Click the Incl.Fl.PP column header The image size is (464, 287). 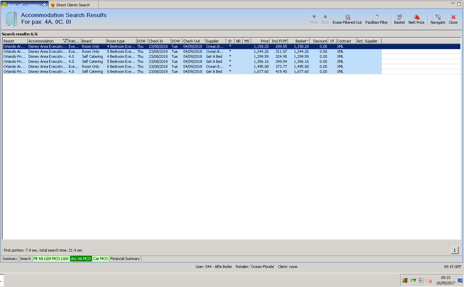point(279,41)
